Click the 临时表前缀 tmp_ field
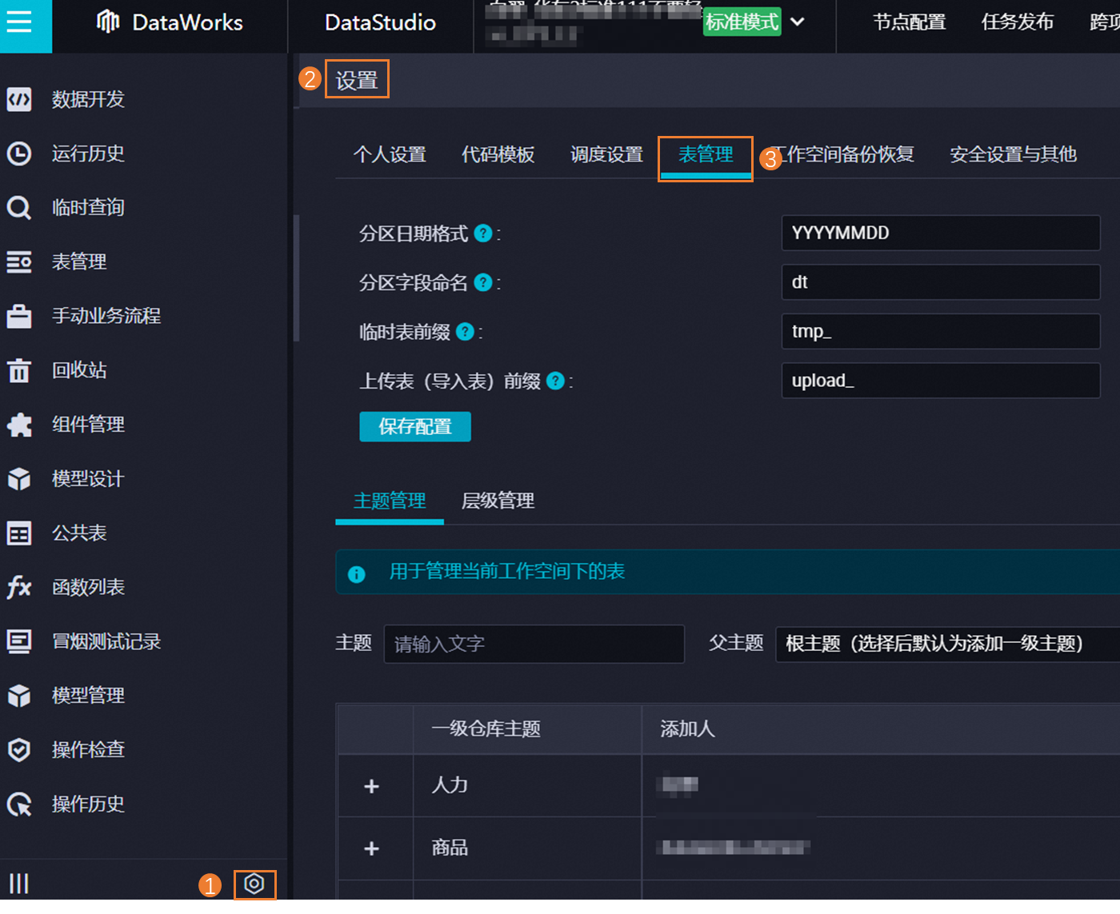 coord(941,331)
